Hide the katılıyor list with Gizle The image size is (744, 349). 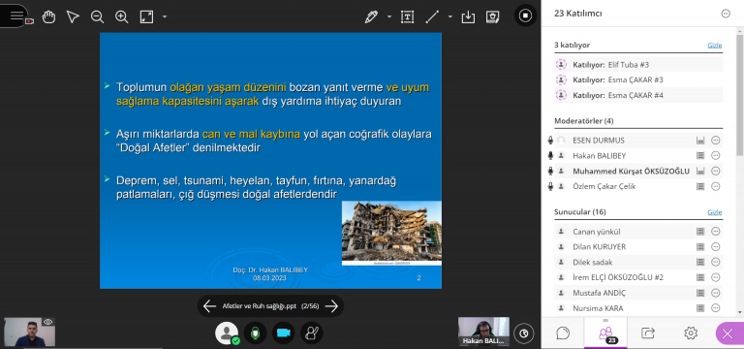(x=715, y=46)
